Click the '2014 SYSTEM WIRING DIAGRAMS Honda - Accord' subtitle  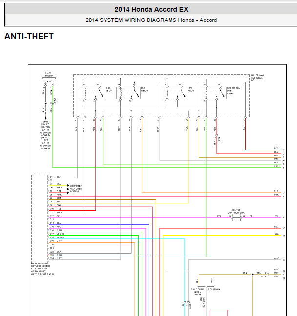coord(151,20)
